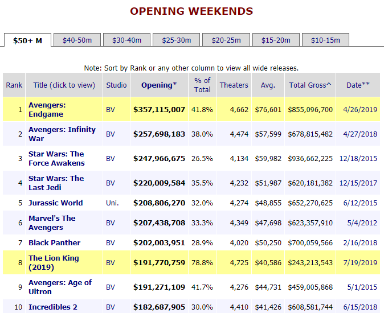Screen dimensions: 384x313
Task: Open The Lion King (2019) link
Action: point(54,262)
